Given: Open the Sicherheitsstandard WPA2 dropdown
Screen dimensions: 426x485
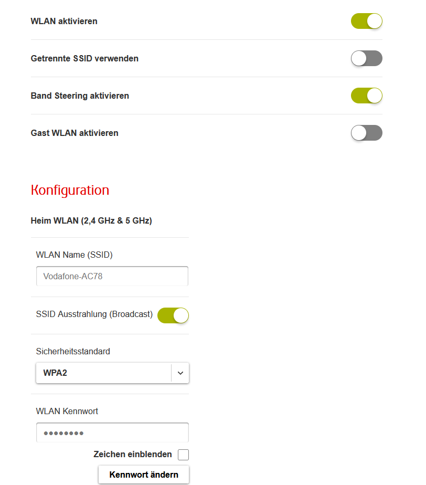Looking at the screenshot, I should click(x=112, y=373).
